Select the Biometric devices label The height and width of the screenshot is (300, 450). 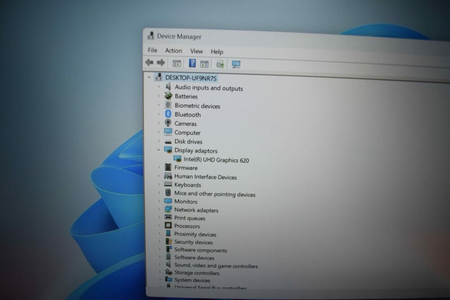point(198,106)
